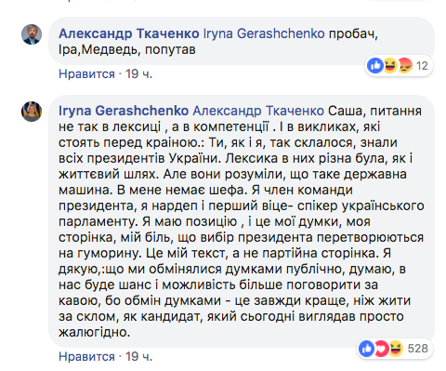The width and height of the screenshot is (446, 371).
Task: Like Ткаченко's comment via Нравится
Action: tap(86, 74)
